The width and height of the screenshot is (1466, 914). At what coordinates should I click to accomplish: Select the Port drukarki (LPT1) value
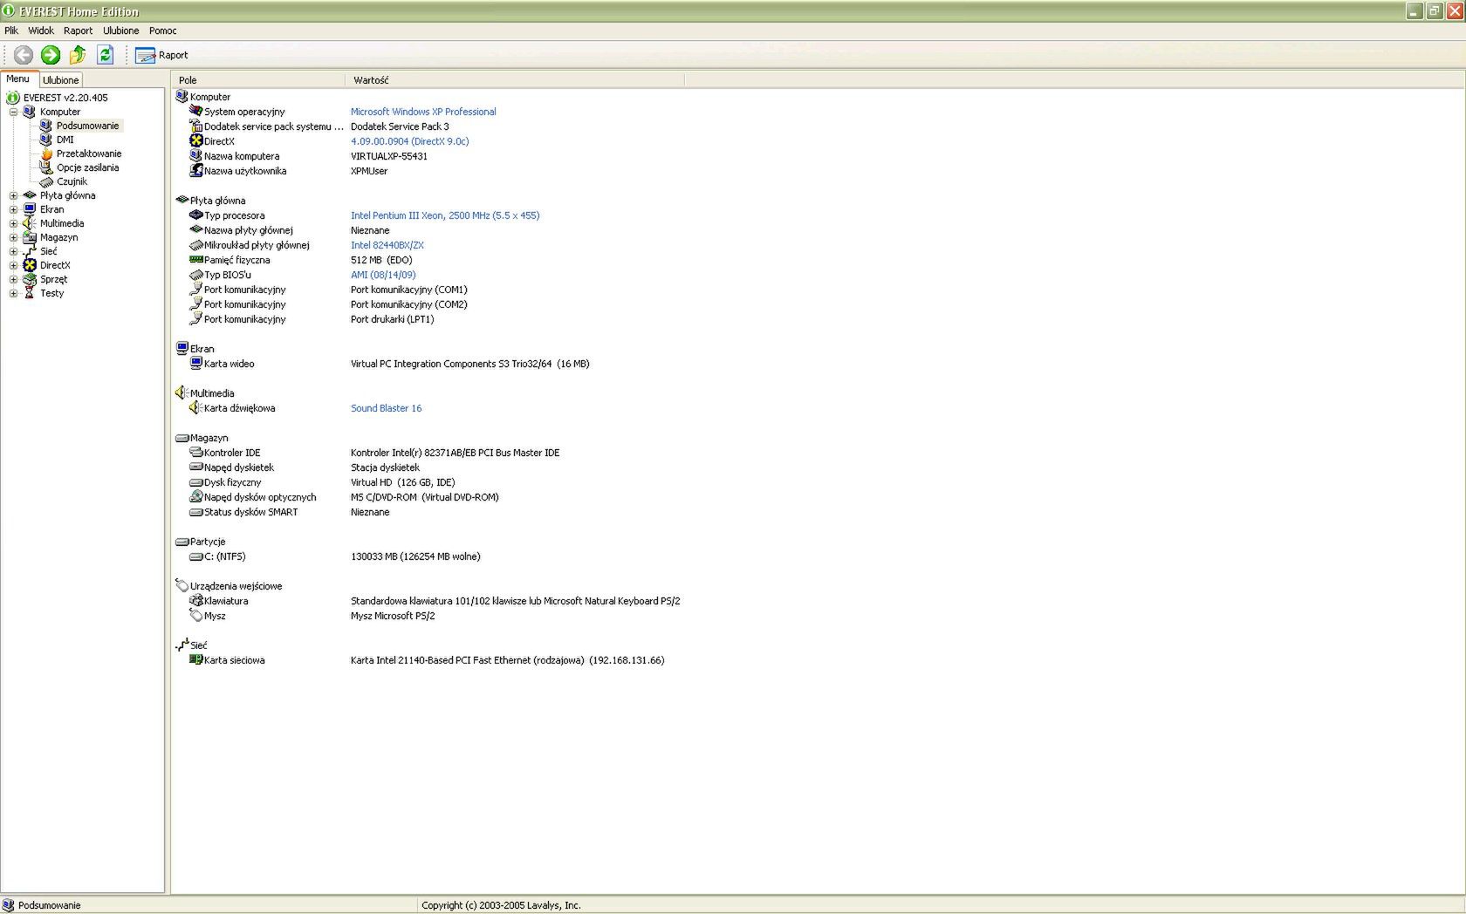tap(392, 319)
